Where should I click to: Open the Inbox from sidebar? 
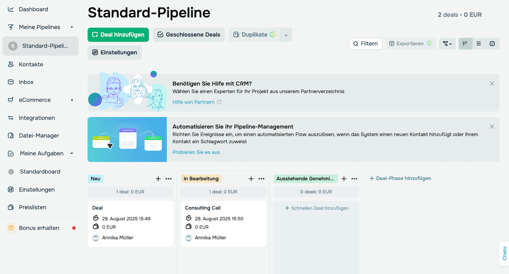[26, 82]
